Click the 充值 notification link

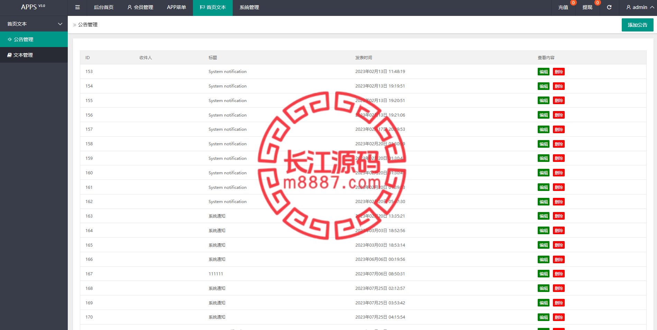pos(563,7)
